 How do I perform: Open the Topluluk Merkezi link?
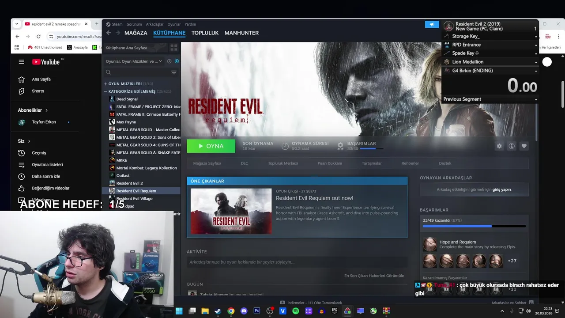coord(283,163)
